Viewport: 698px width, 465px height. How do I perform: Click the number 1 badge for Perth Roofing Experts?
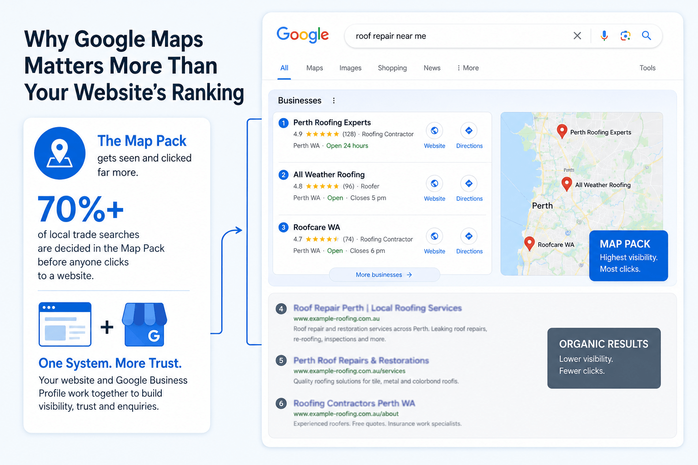[x=284, y=123]
